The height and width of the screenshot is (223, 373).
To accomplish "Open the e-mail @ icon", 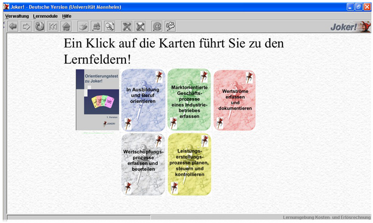I will [x=157, y=26].
